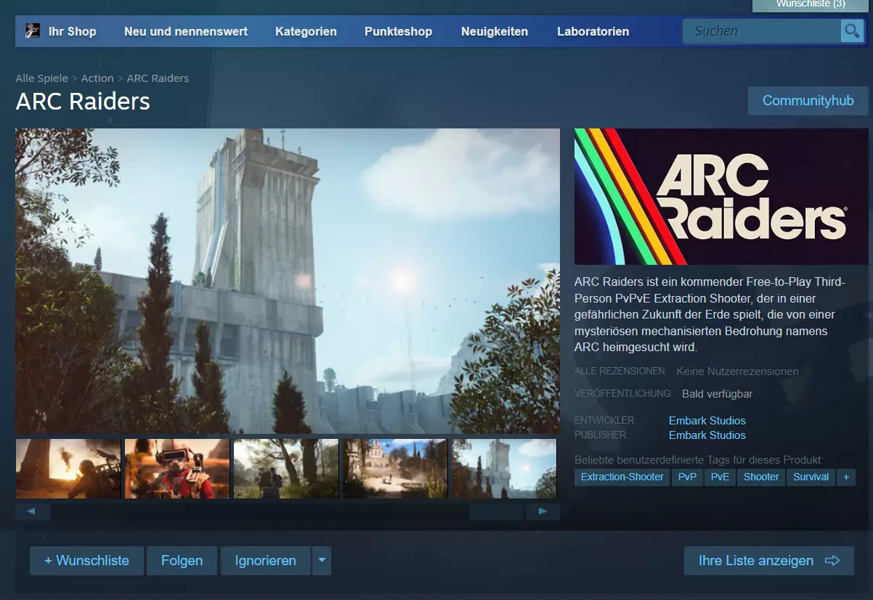The height and width of the screenshot is (600, 873).
Task: Click the Suchen search field
Action: (x=761, y=31)
